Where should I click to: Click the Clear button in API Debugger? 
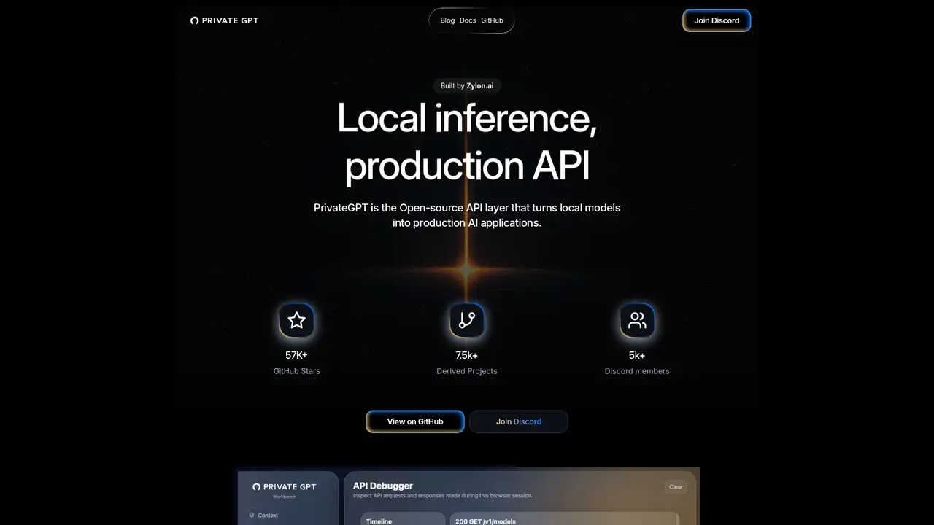tap(676, 487)
